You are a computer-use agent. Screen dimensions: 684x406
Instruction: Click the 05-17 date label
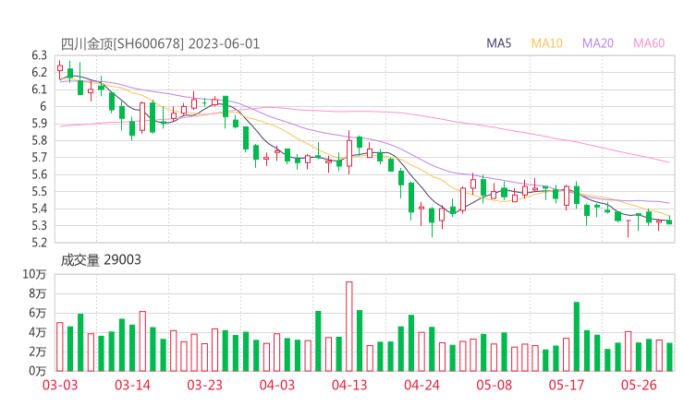pos(567,385)
